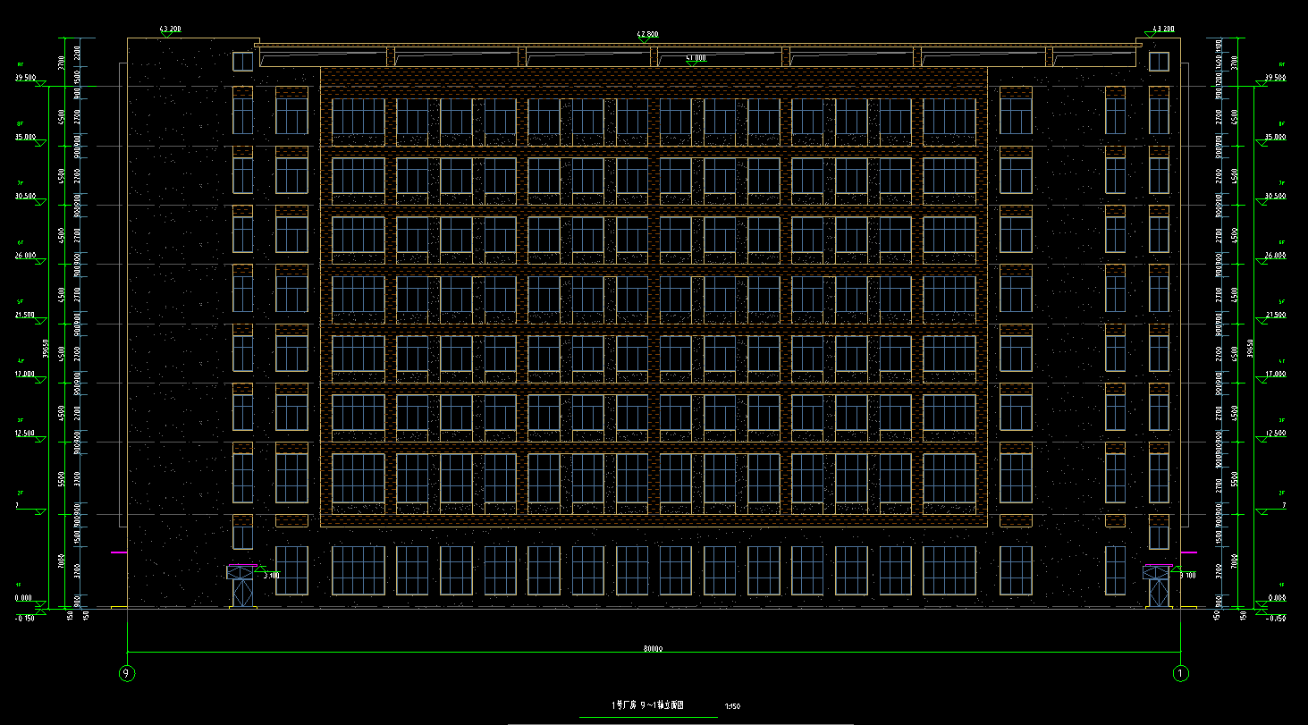Click the left 43.200 elevation marker

[170, 30]
